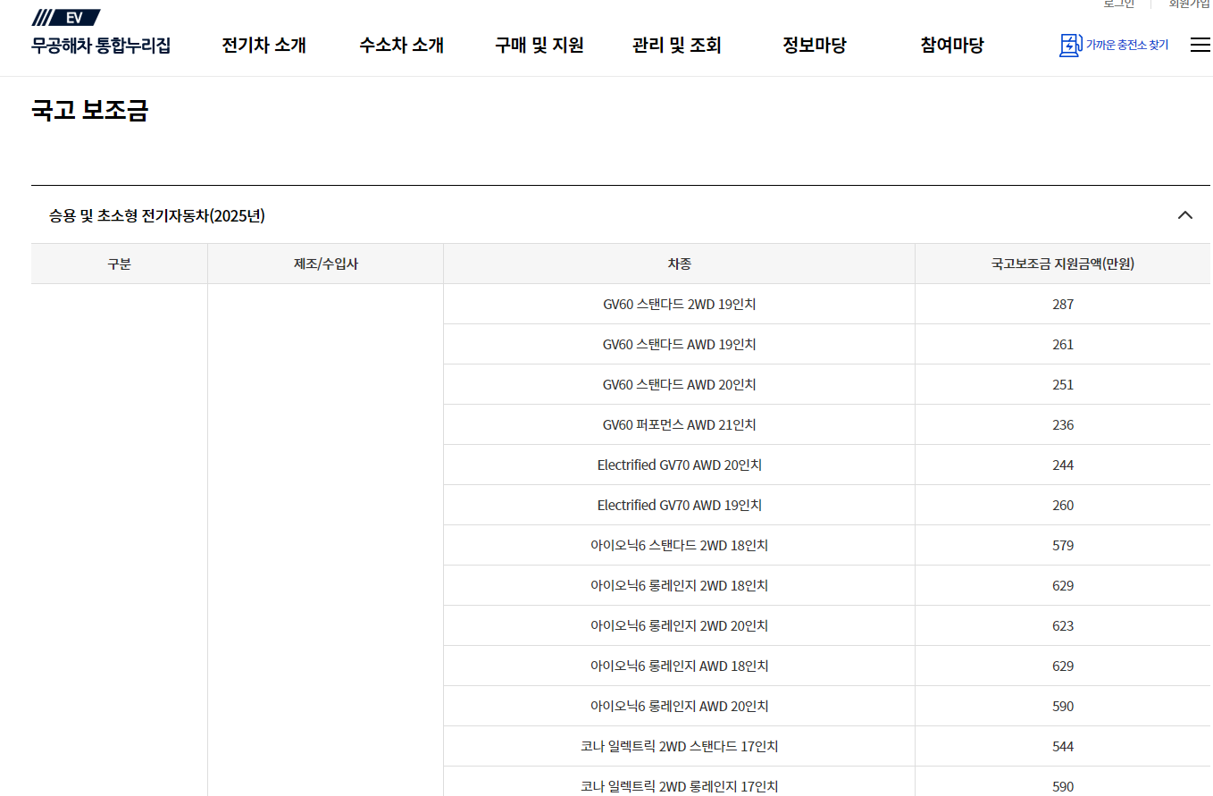The width and height of the screenshot is (1213, 796).
Task: Click the 가까운 충전소 찾기 link
Action: point(1127,45)
